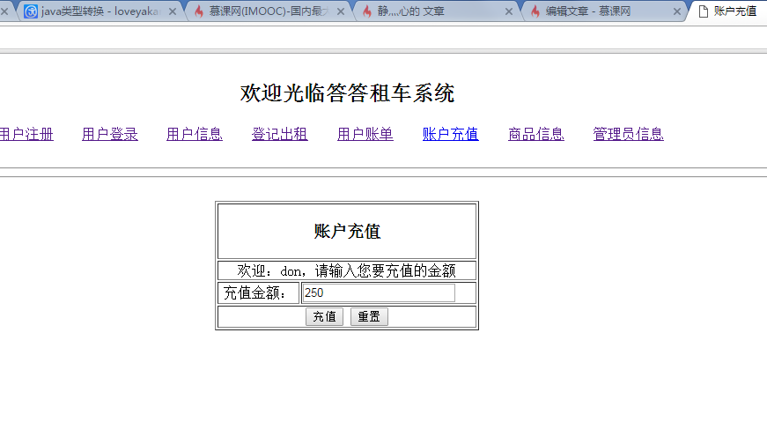767x429 pixels.
Task: Click the 充值金额 input field containing 250
Action: coord(379,293)
